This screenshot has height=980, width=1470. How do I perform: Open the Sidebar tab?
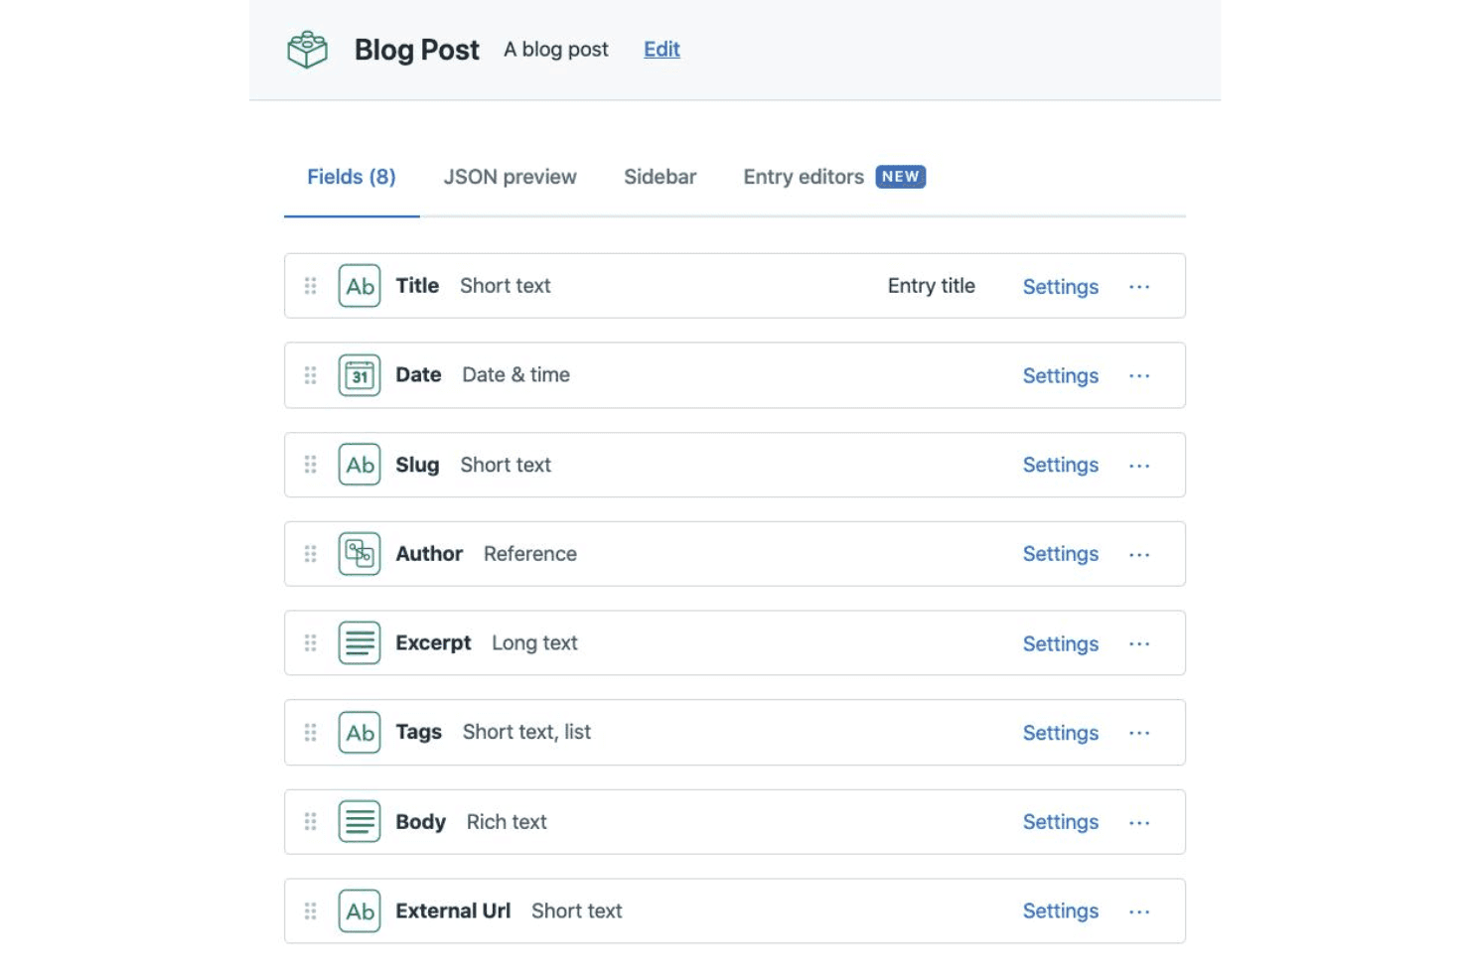tap(660, 177)
